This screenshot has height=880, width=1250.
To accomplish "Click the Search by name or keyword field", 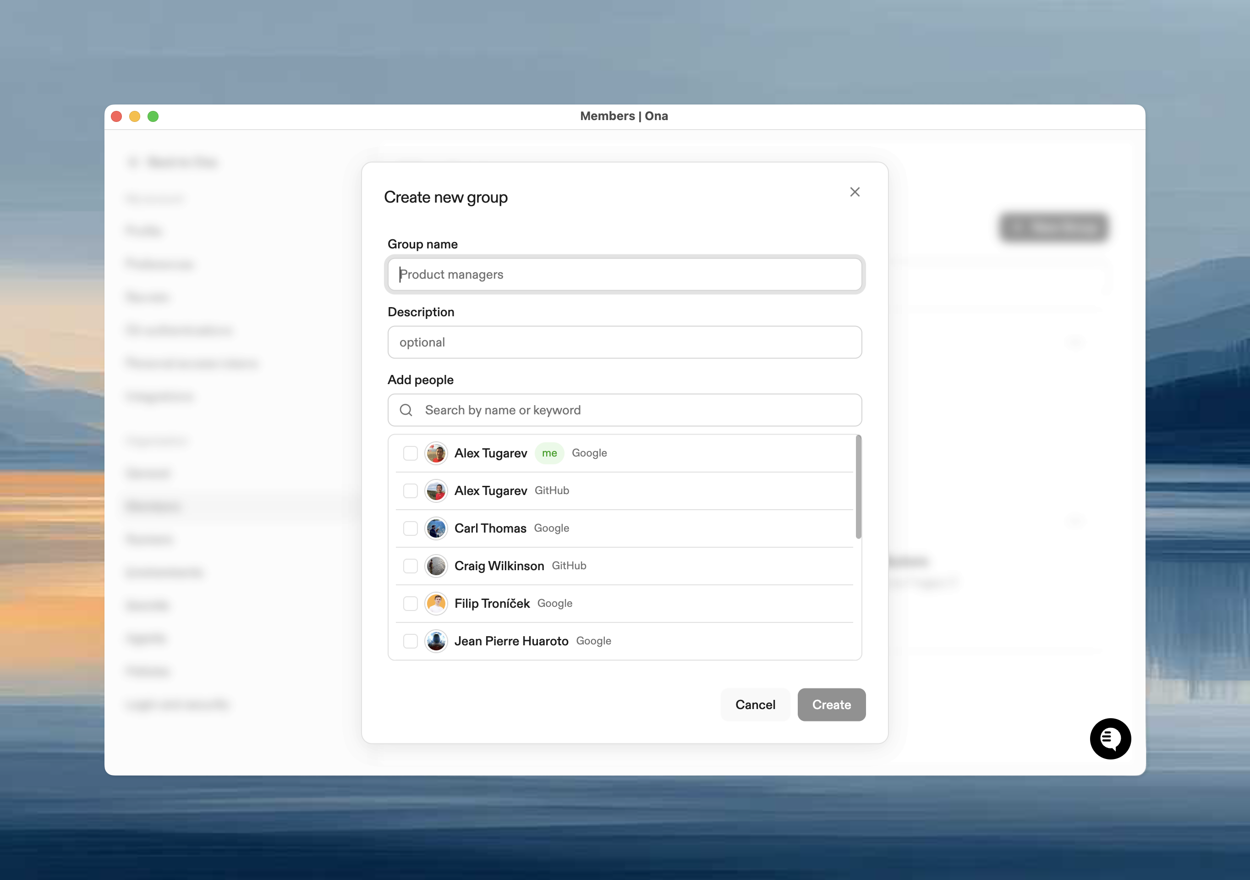I will [x=624, y=410].
